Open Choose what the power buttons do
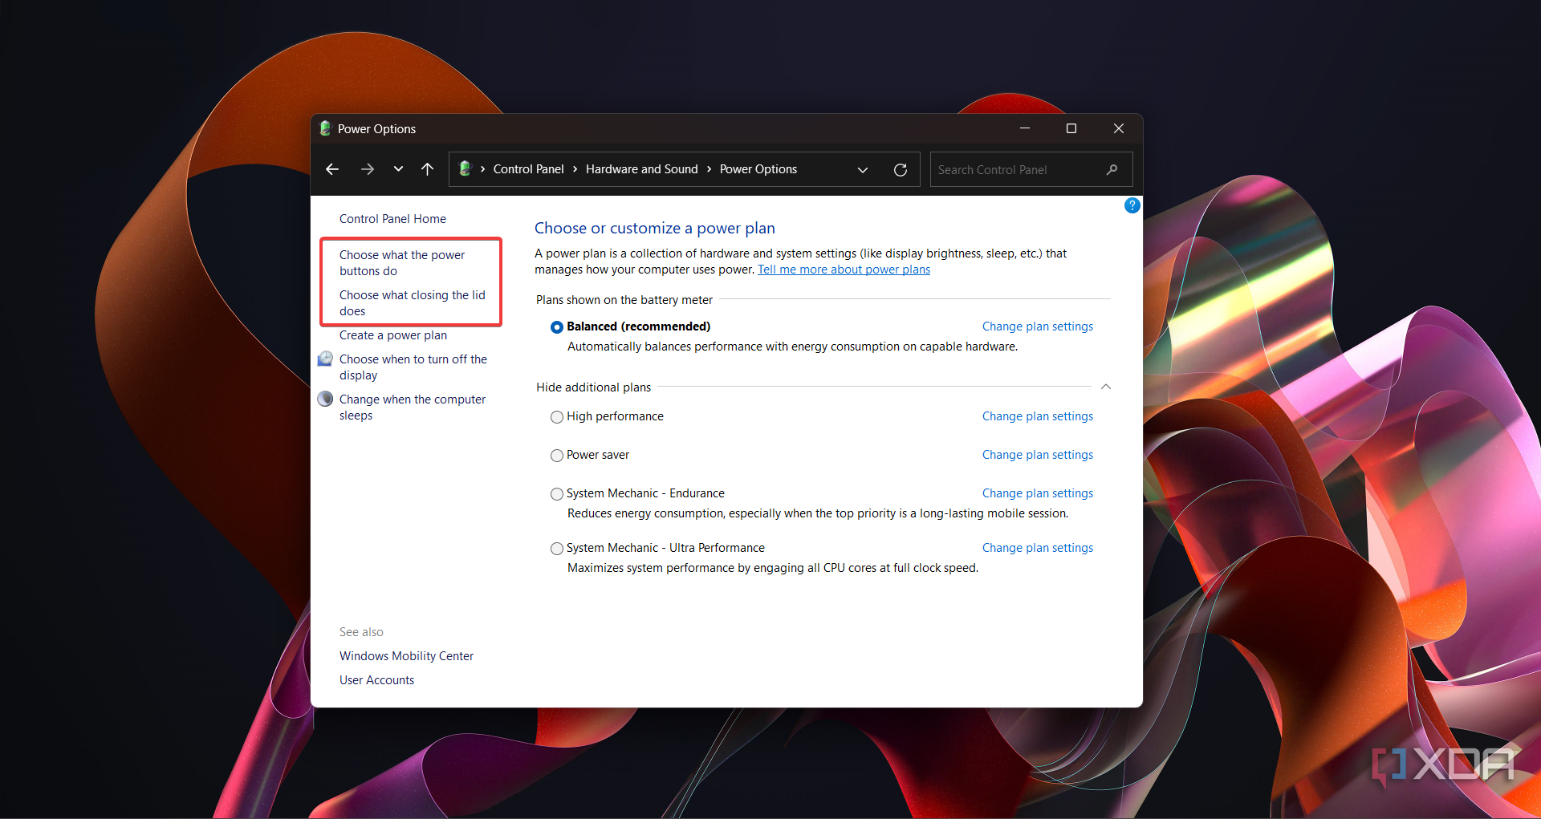The width and height of the screenshot is (1541, 819). [402, 263]
